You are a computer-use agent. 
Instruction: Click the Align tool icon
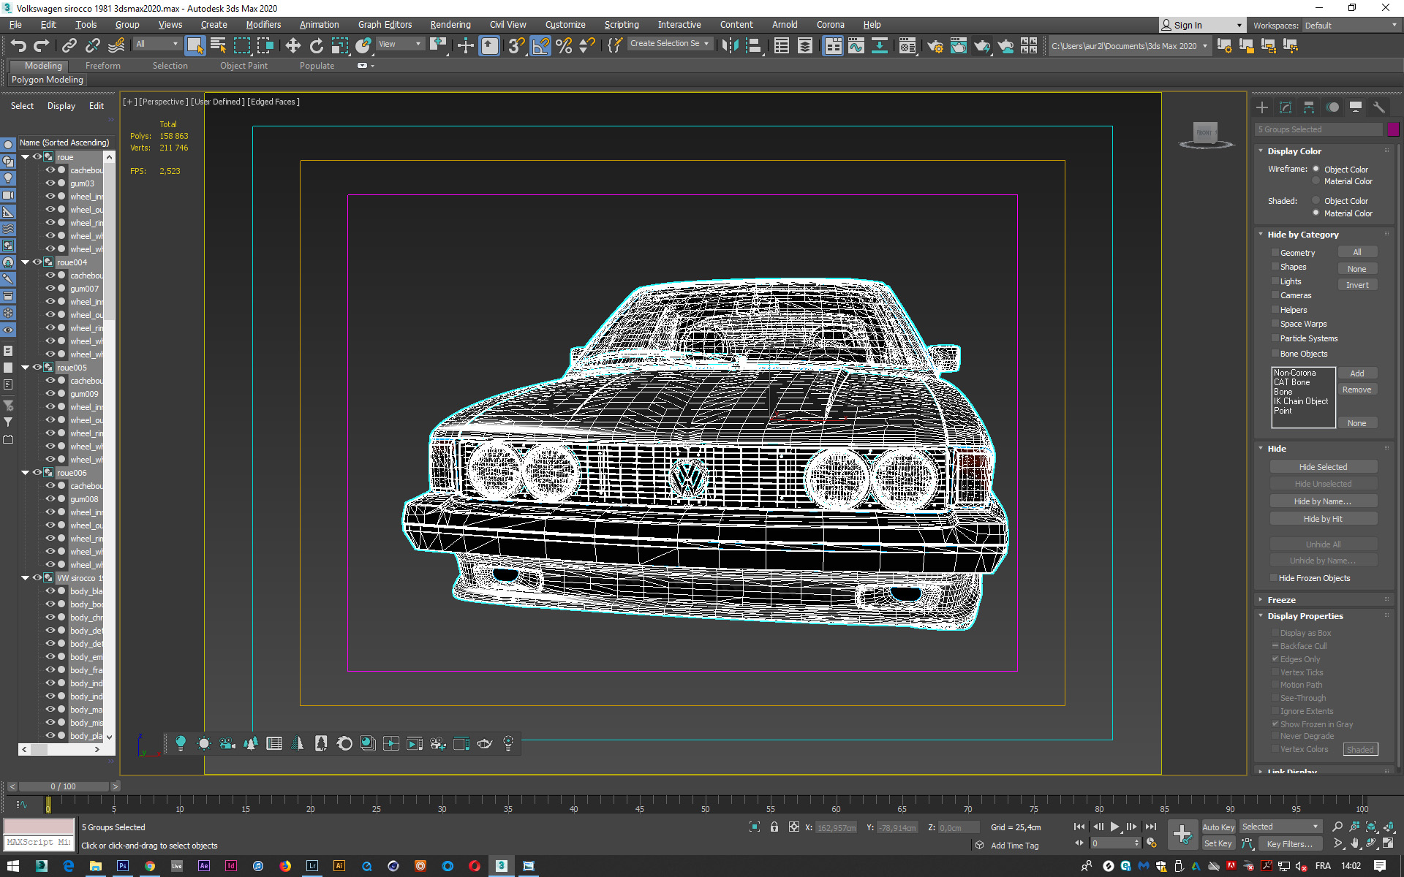pos(753,46)
